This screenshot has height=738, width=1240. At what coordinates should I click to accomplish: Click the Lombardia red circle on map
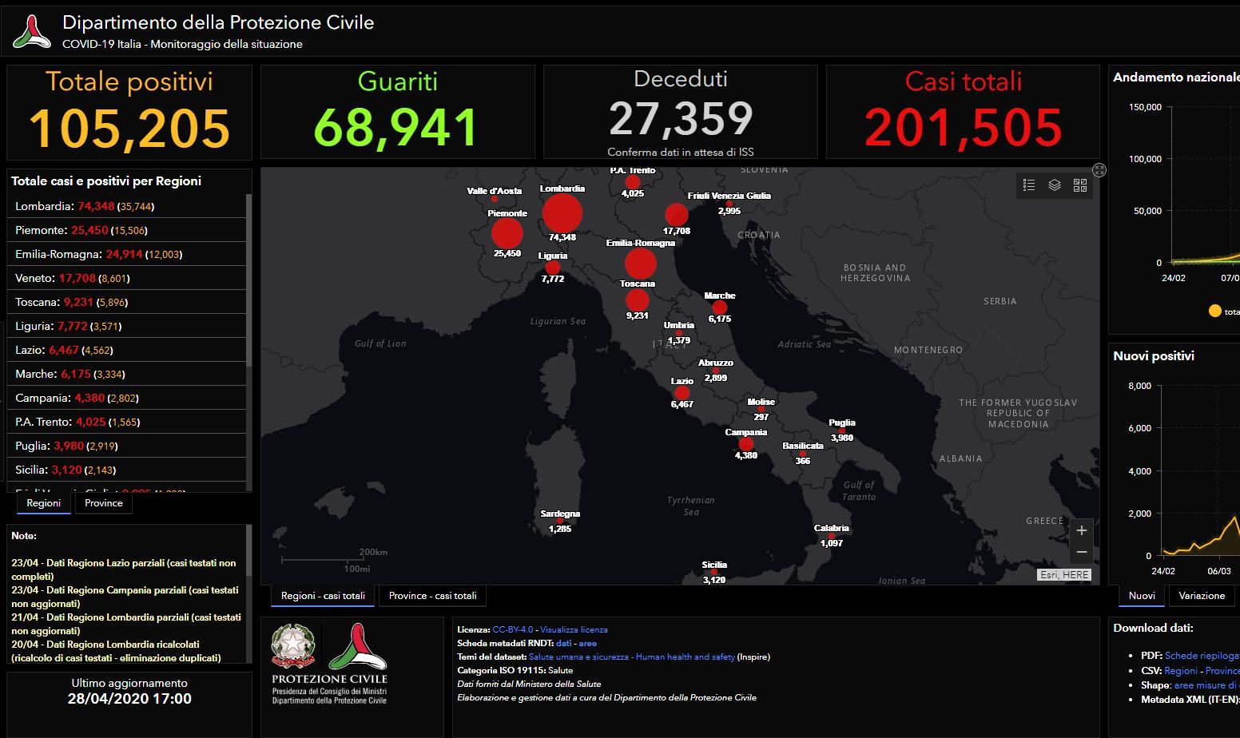(x=562, y=214)
